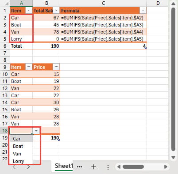Choose Boat from the dropdown list

tap(22, 146)
